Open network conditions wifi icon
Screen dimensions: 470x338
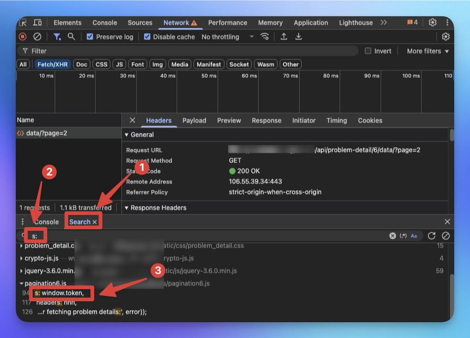[x=264, y=37]
